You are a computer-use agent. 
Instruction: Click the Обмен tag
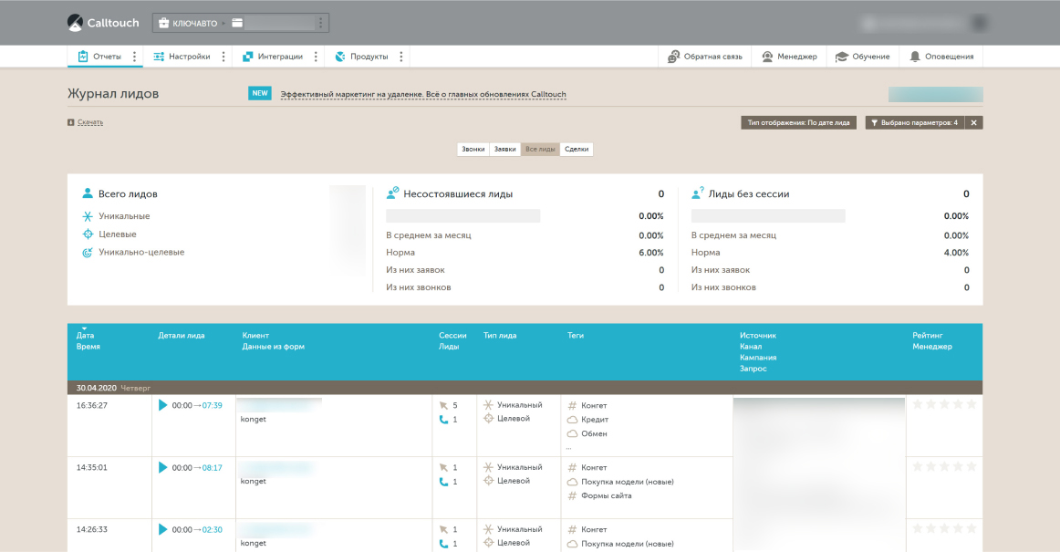point(594,433)
